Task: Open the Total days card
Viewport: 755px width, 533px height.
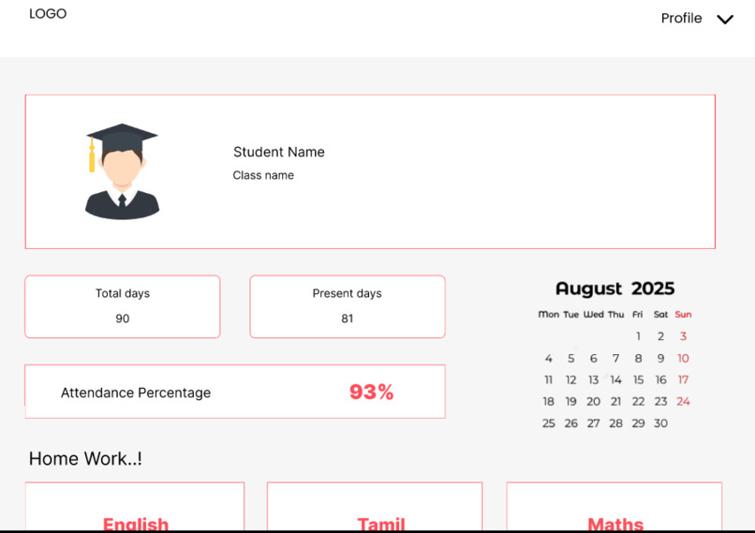Action: [123, 306]
